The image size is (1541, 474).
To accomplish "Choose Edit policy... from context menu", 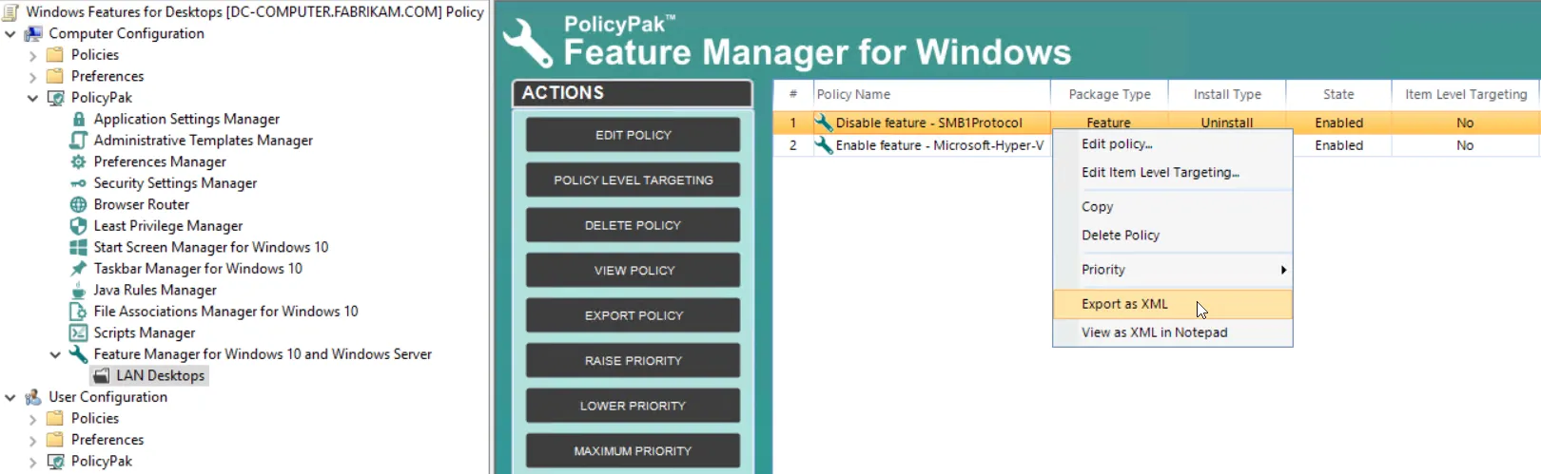I will [x=1172, y=144].
